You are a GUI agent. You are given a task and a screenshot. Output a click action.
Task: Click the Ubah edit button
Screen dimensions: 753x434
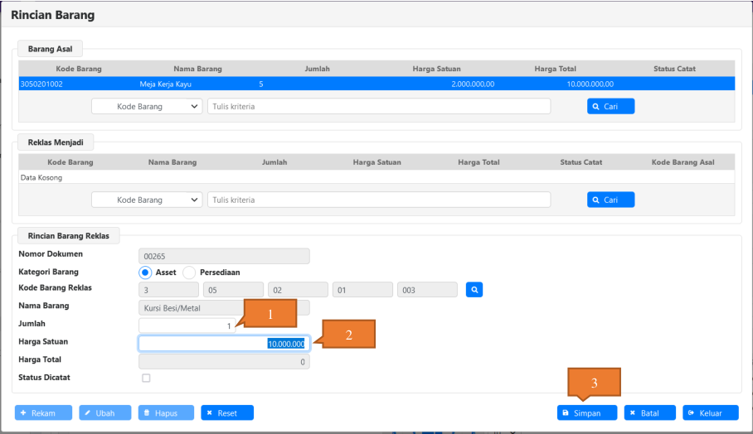point(104,412)
